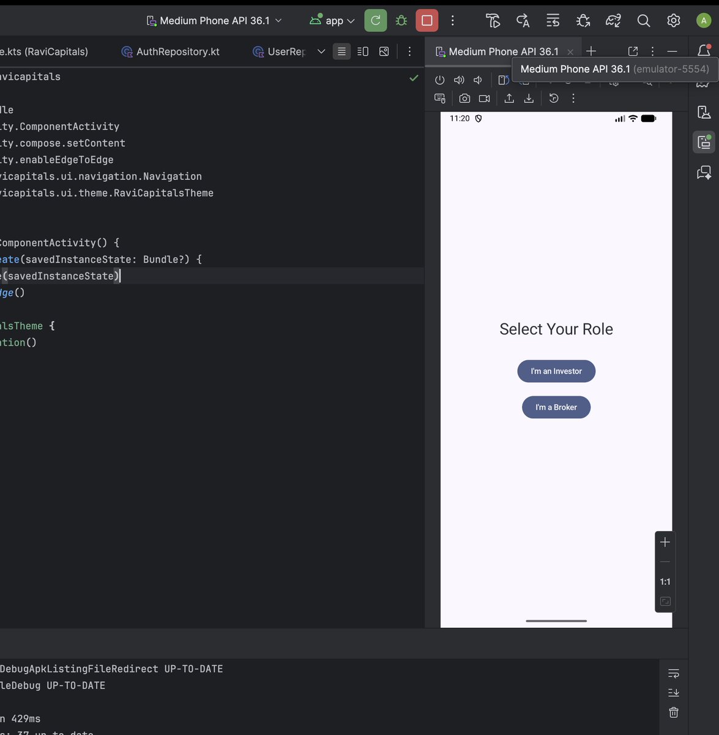Click emulator status bar time 11:20
The image size is (719, 735).
(x=460, y=118)
